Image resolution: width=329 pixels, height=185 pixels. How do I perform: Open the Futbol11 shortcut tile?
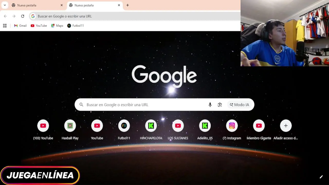(124, 130)
